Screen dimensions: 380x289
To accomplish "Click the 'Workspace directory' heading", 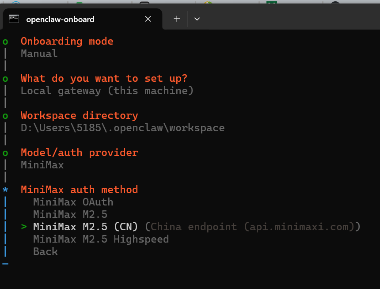I will coord(79,116).
